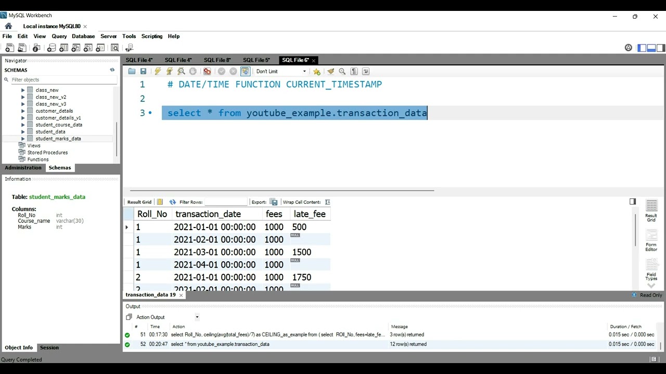Close the SQL File 6* tab
This screenshot has height=374, width=666.
click(313, 61)
